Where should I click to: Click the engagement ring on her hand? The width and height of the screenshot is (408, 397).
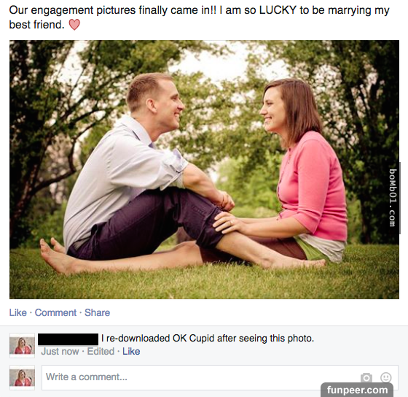232,222
